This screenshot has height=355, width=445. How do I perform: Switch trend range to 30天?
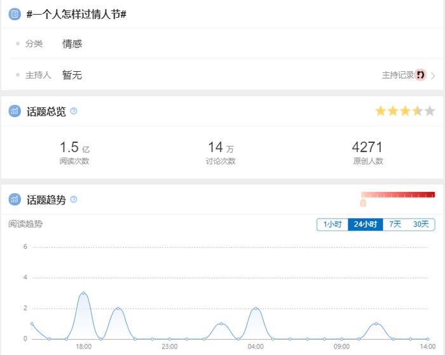[421, 224]
